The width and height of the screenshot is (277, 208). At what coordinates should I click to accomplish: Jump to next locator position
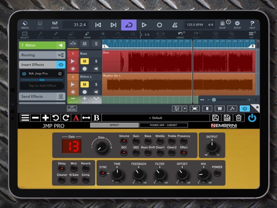coord(113,25)
